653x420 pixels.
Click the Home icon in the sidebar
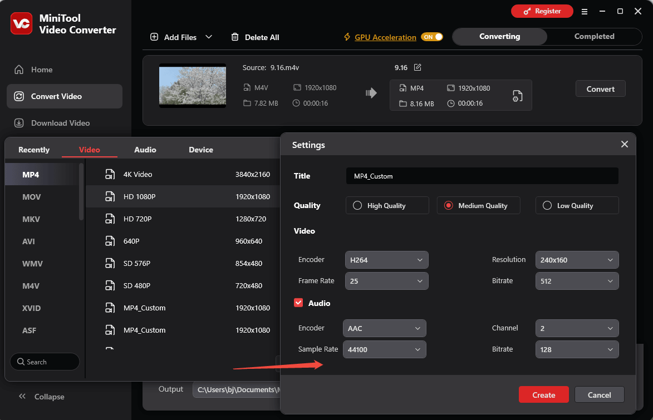[x=19, y=70]
